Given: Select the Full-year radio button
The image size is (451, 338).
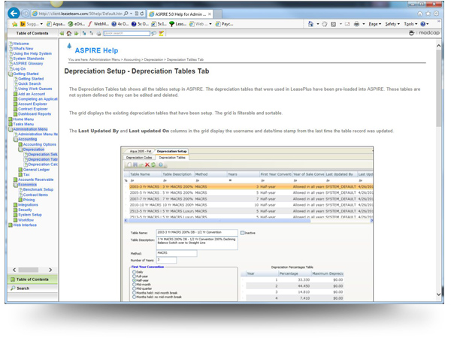Looking at the screenshot, I should [x=134, y=276].
